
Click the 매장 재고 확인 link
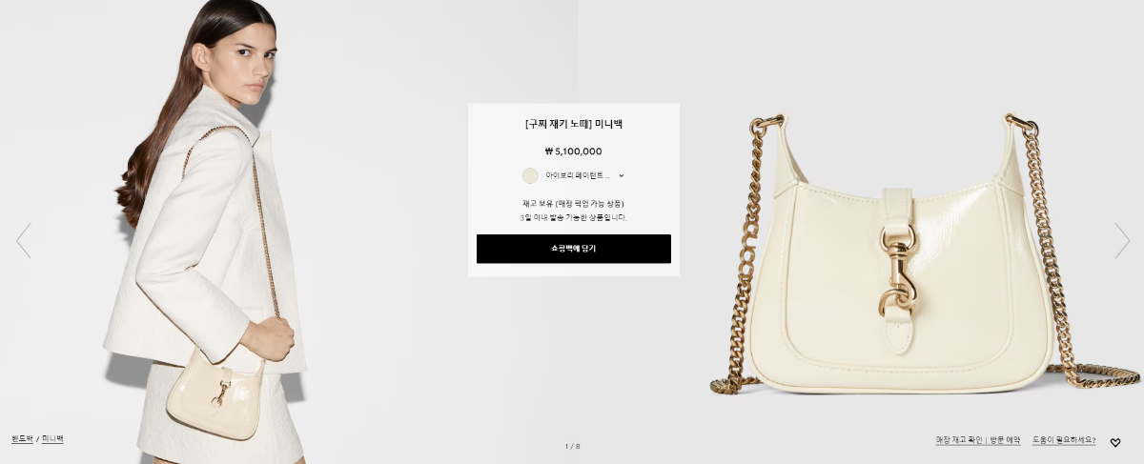click(x=959, y=440)
